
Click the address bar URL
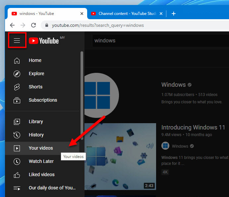point(98,25)
